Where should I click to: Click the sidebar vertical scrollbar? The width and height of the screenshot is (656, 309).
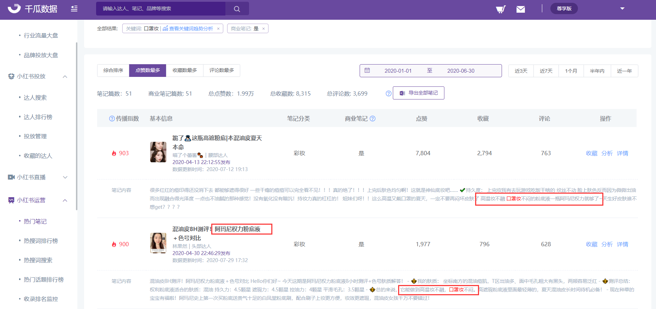click(77, 126)
